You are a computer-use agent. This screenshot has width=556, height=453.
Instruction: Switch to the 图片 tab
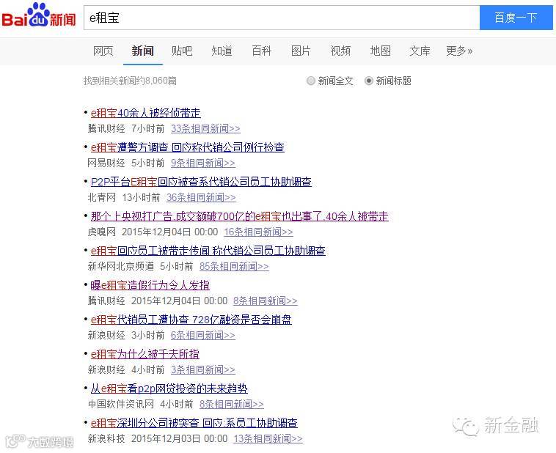tap(301, 51)
